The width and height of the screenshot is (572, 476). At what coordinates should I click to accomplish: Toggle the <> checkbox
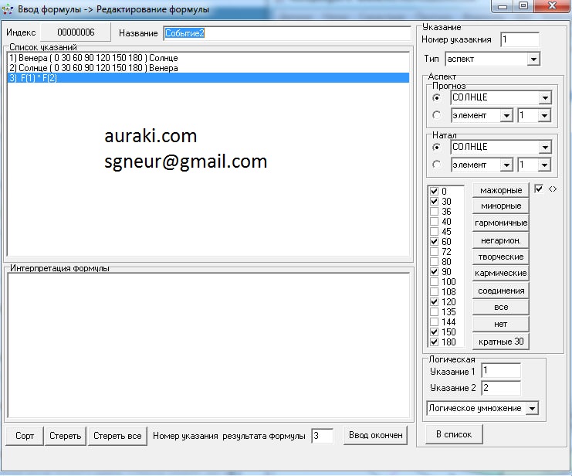click(x=539, y=189)
